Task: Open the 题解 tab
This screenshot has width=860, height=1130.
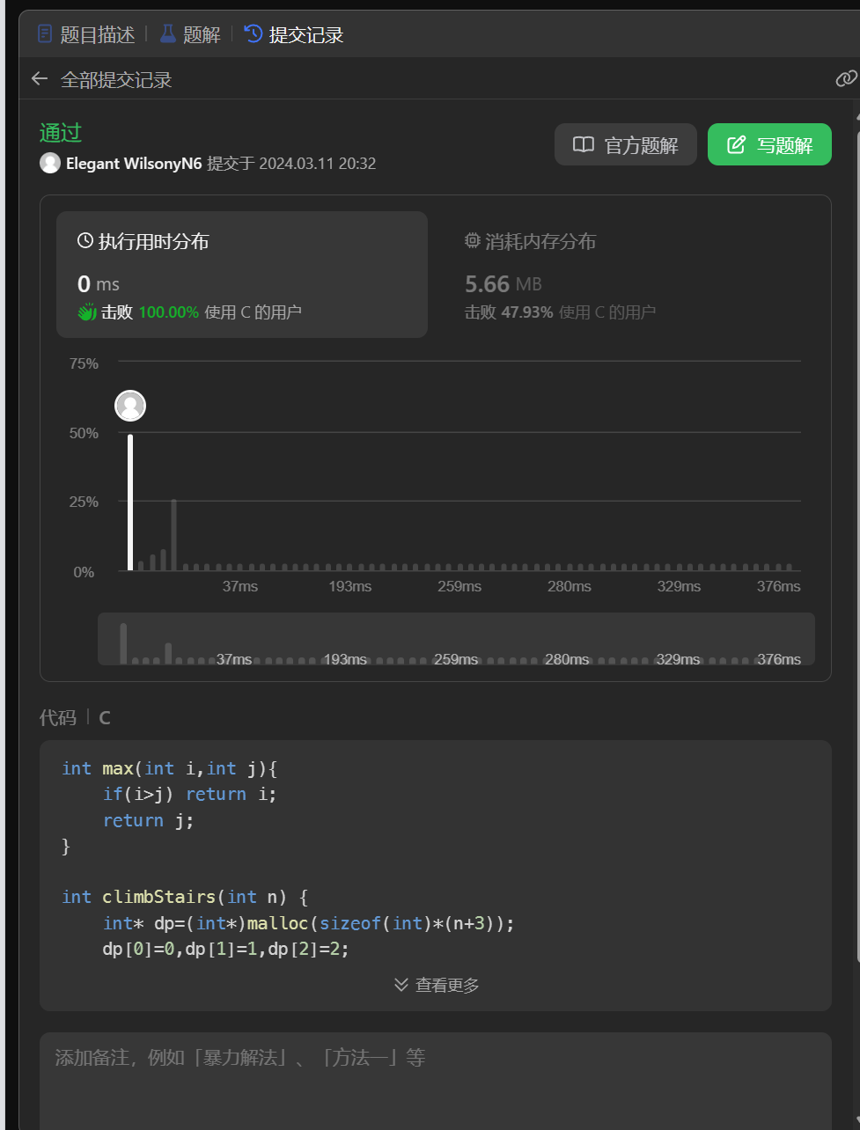Action: pos(202,35)
